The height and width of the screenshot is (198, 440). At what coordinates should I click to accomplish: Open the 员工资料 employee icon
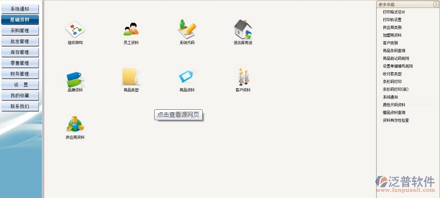tap(131, 30)
